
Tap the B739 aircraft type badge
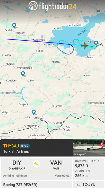click(25, 146)
